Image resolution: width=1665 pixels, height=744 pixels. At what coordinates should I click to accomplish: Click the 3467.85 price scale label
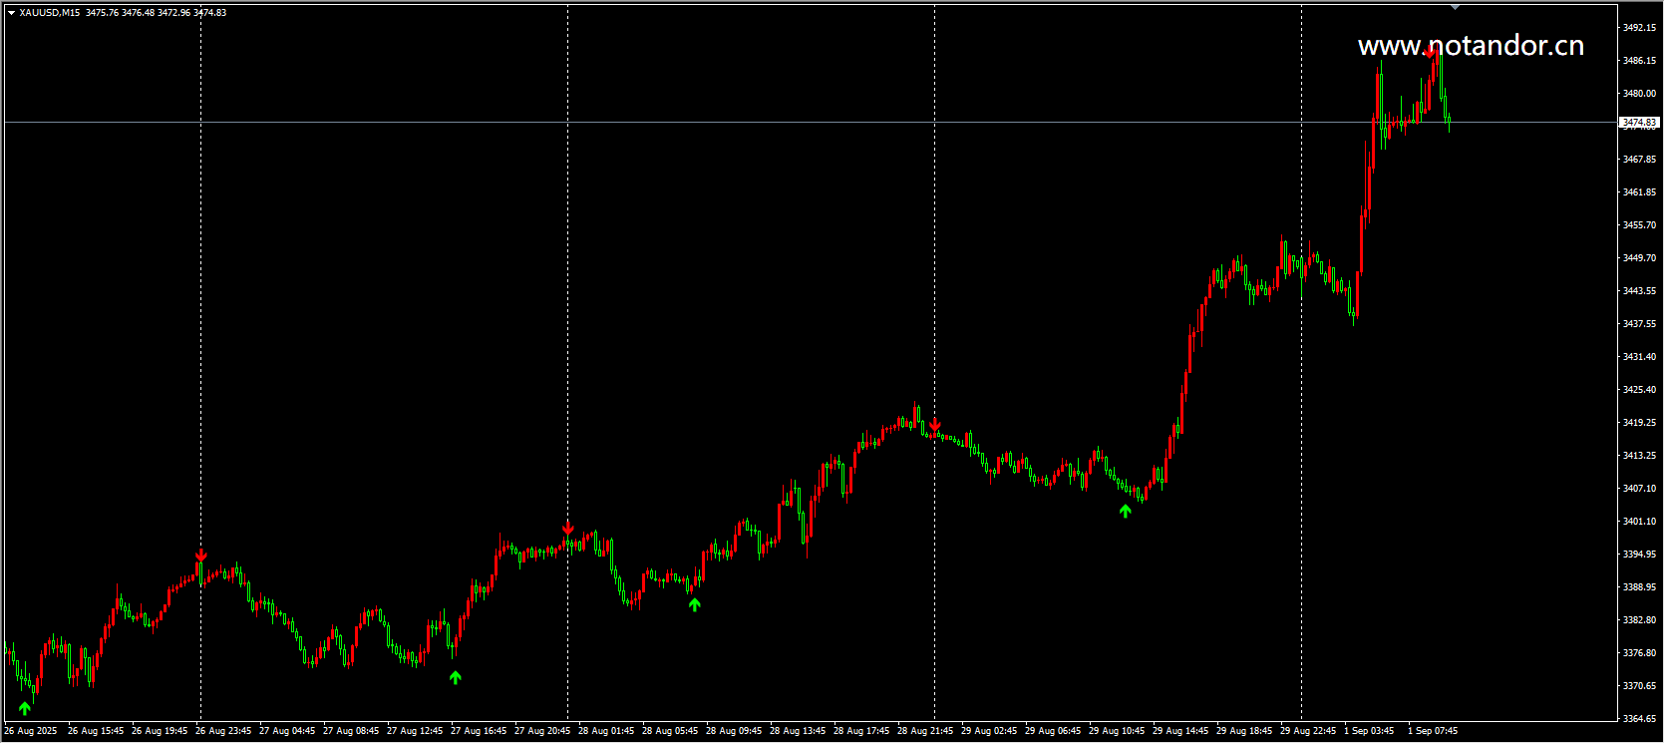(1639, 160)
